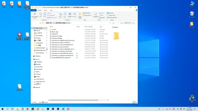Click Copy path in the ribbon
198x111 pixels.
point(51,15)
